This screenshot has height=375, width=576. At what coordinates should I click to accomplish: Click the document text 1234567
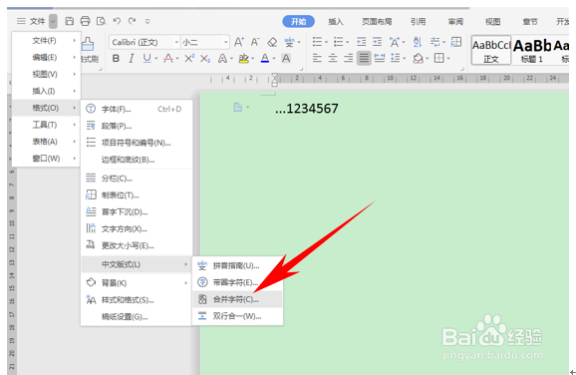pyautogui.click(x=312, y=109)
